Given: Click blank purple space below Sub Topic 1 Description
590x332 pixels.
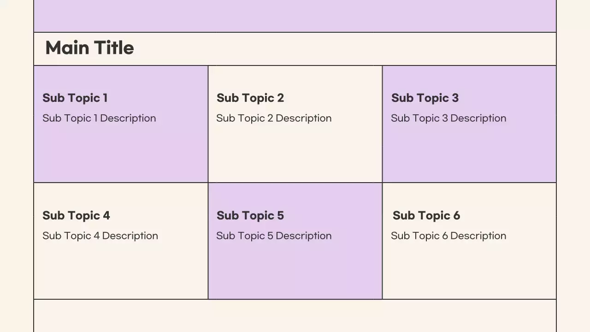Looking at the screenshot, I should click(121, 154).
